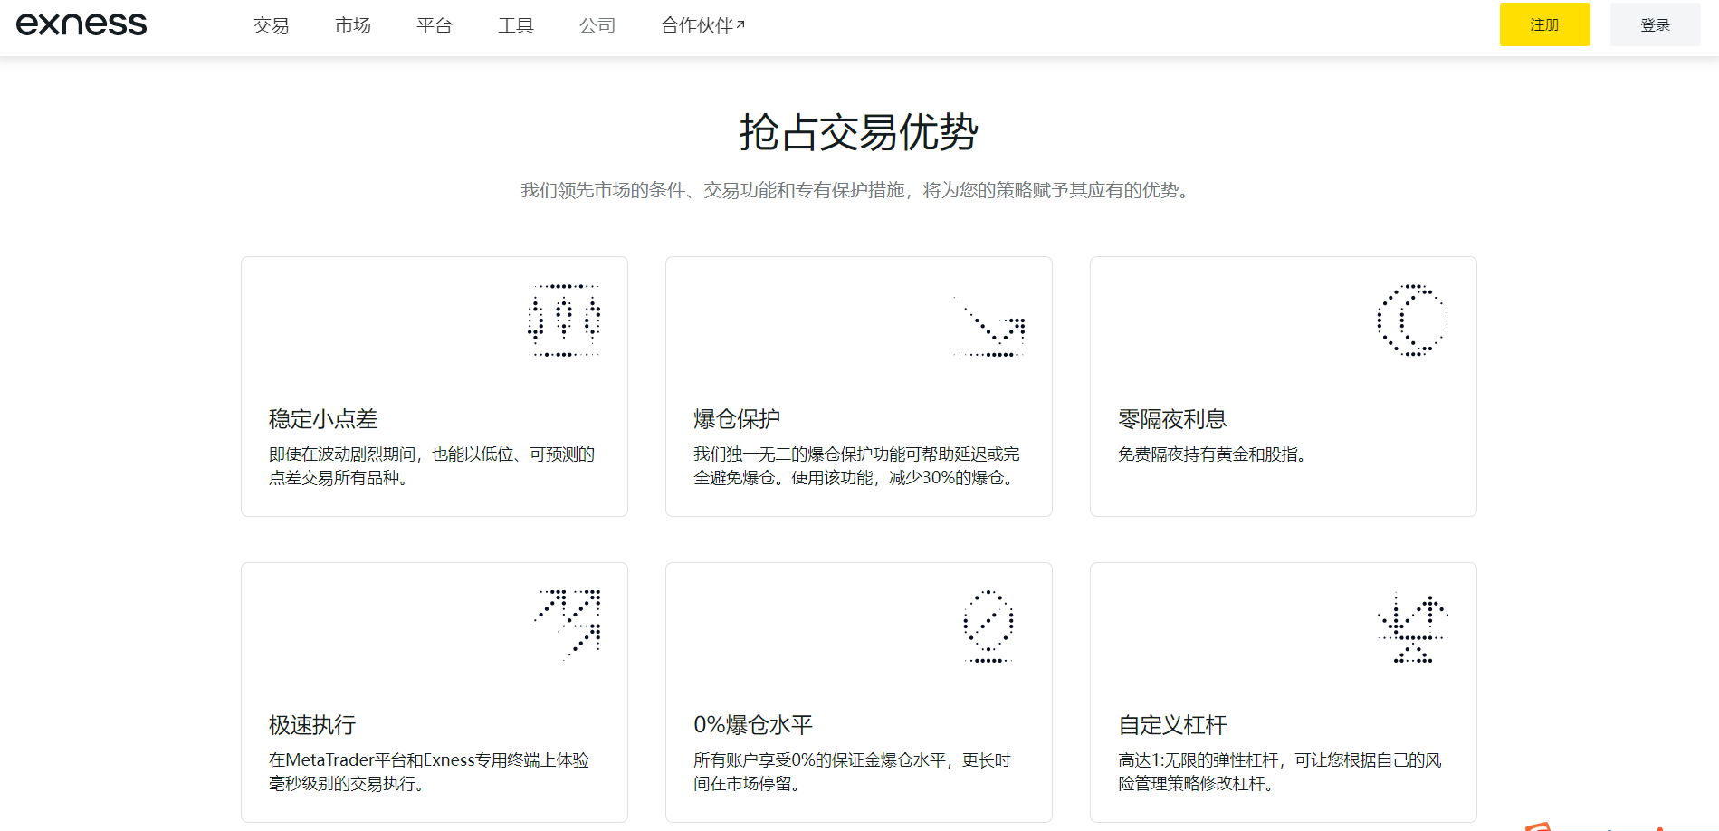Click the 极速执行 card title
Screen dimensions: 1719x831
(x=312, y=725)
